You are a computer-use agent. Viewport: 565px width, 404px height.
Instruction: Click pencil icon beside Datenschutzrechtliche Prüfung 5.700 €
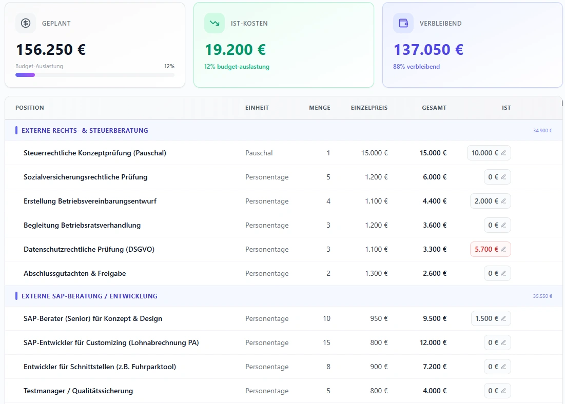click(503, 249)
